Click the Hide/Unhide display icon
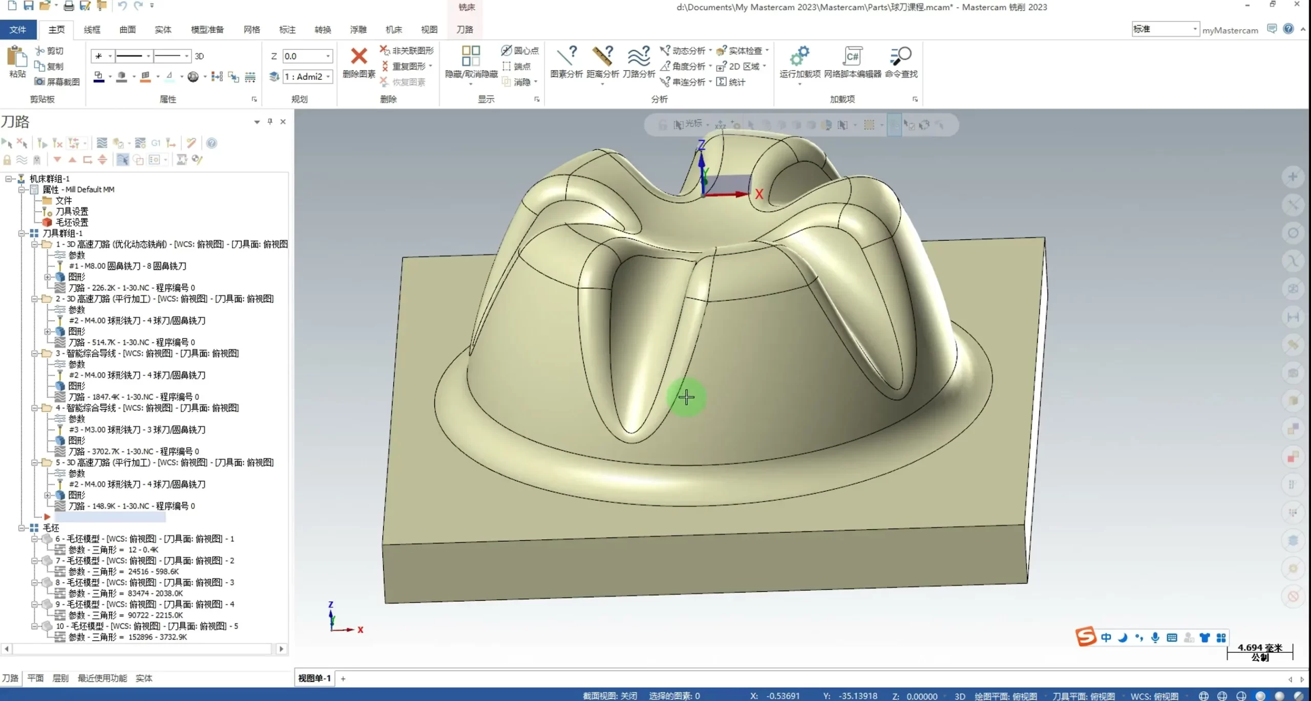This screenshot has height=701, width=1311. point(471,56)
